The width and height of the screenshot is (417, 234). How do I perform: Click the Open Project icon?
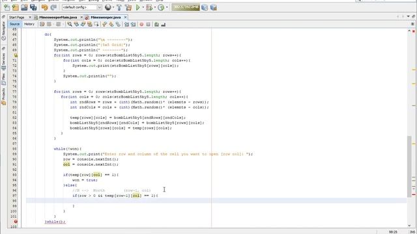point(25,7)
